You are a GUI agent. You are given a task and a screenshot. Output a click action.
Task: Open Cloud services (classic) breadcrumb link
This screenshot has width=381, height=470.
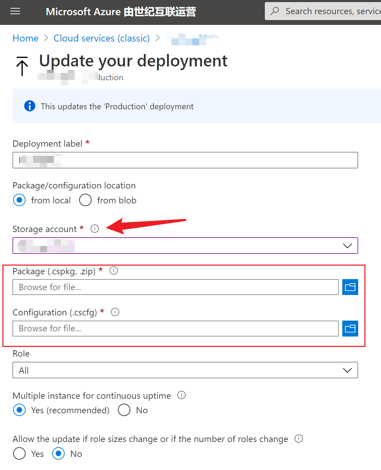point(102,38)
